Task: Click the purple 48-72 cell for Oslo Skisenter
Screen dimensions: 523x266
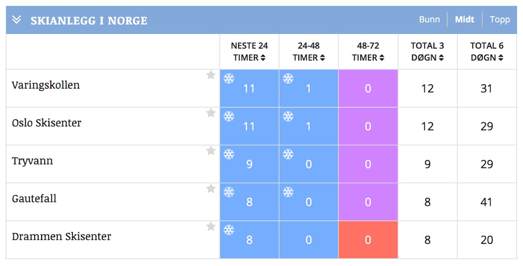Action: [x=368, y=126]
